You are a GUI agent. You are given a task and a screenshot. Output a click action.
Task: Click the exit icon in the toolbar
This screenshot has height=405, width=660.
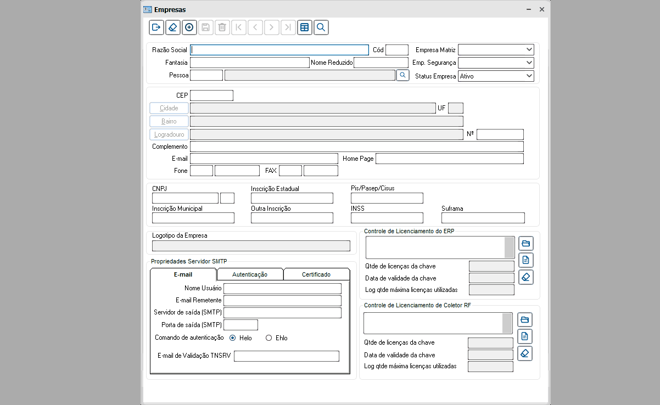(x=156, y=27)
